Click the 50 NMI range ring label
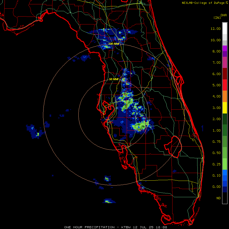The image size is (229, 229). pos(114,79)
